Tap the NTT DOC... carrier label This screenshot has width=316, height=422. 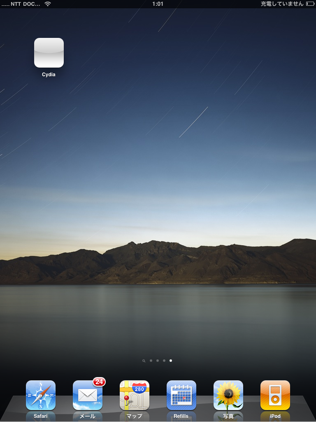[x=26, y=4]
